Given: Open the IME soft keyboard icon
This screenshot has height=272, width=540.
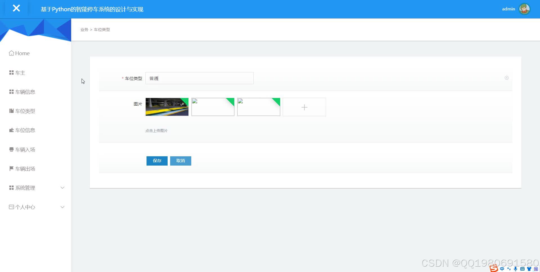Looking at the screenshot, I should (x=522, y=269).
